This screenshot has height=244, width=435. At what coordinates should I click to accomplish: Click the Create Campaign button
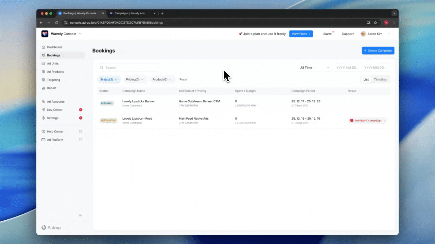coord(378,50)
